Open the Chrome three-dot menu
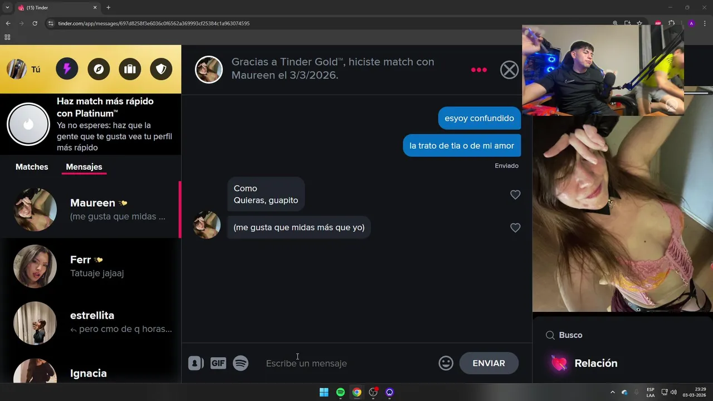 [x=705, y=23]
